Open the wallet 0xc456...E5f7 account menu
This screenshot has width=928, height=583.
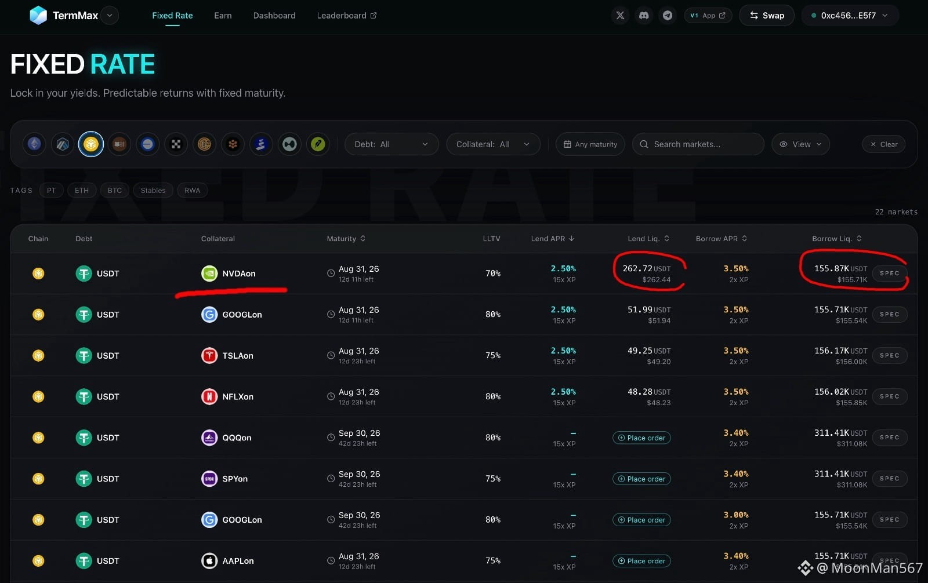[x=850, y=16]
